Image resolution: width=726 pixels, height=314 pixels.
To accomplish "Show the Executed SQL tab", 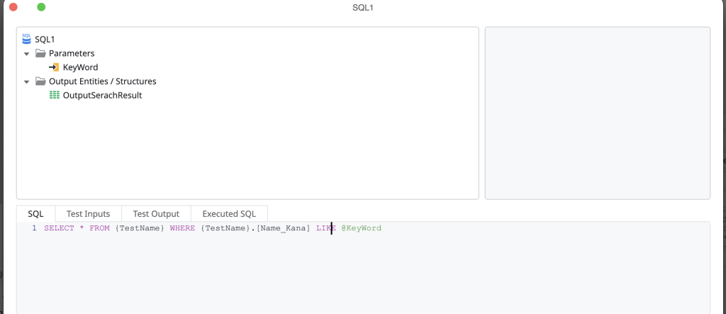I will click(x=229, y=213).
